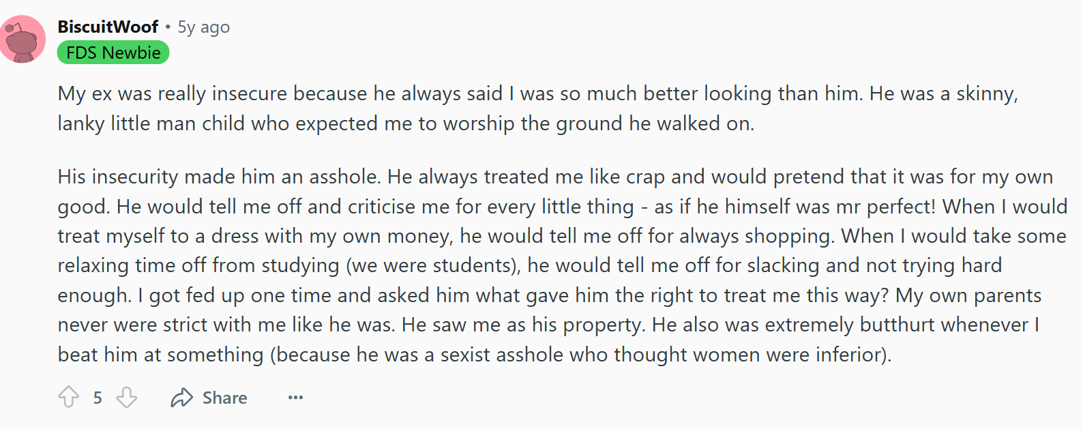
Task: Click the line starting 'His insecurity made him'
Action: (555, 177)
